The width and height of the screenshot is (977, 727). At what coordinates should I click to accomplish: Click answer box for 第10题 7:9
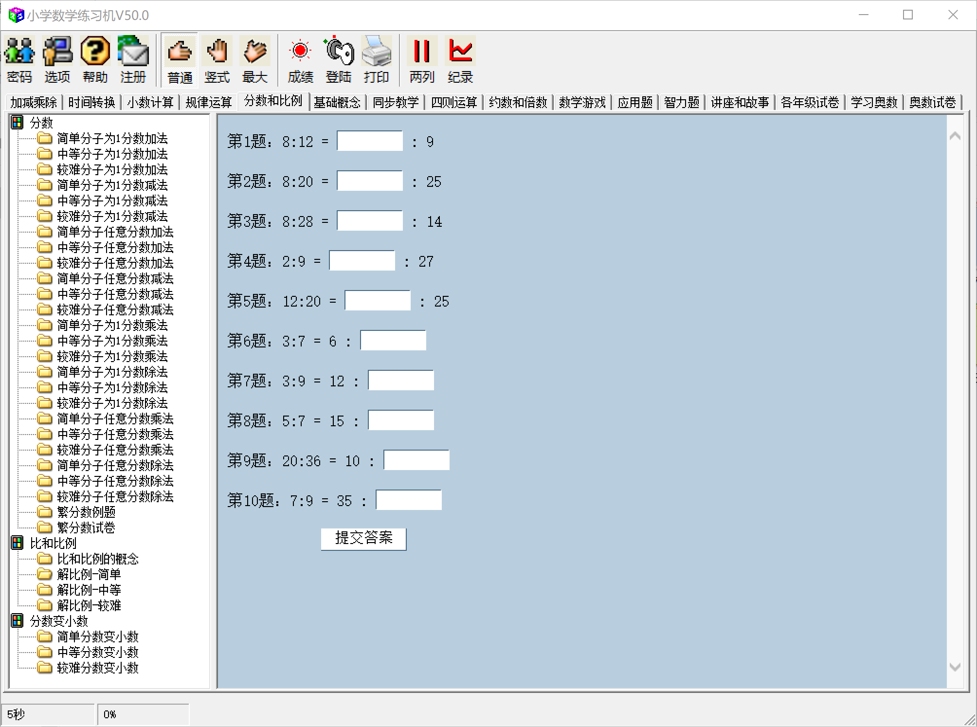tap(409, 500)
